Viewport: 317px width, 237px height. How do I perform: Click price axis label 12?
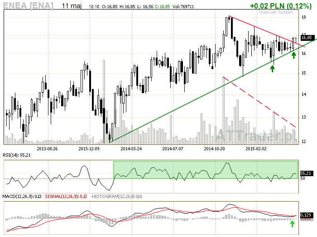(304, 142)
